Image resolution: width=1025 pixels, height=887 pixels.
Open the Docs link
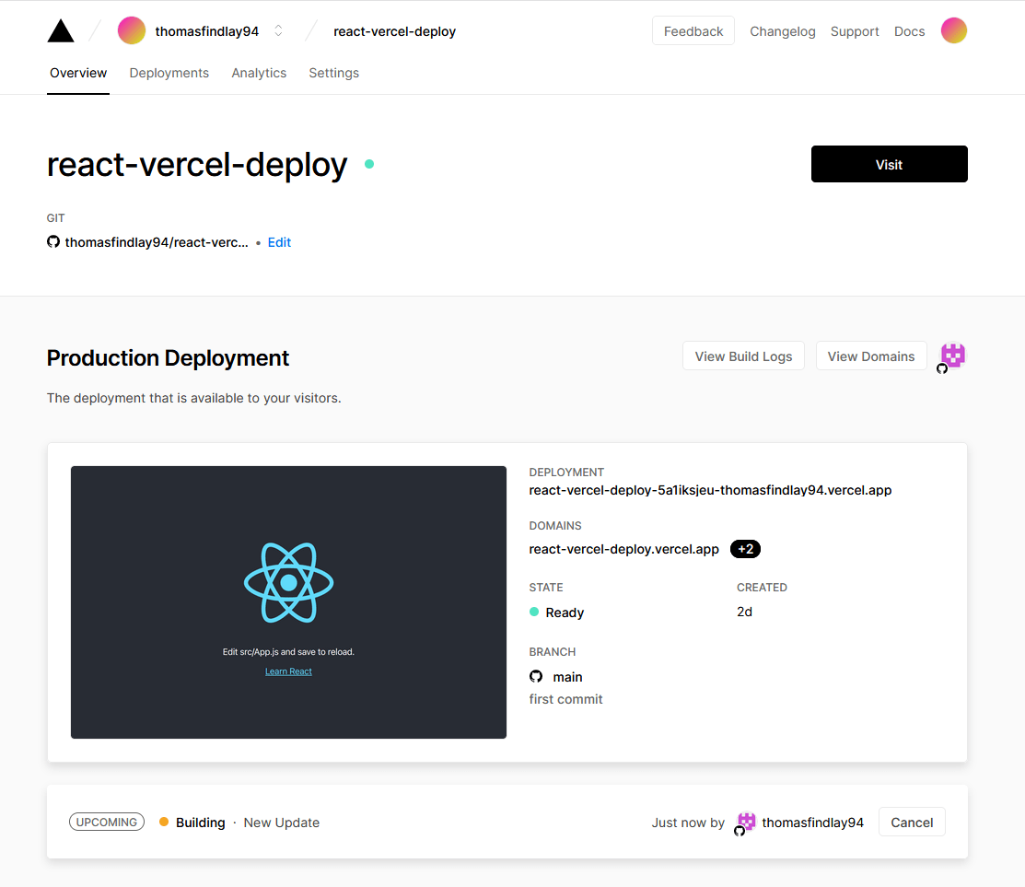(x=909, y=31)
